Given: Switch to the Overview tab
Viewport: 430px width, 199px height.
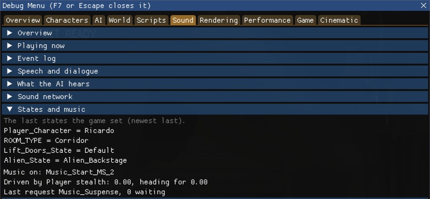Looking at the screenshot, I should pyautogui.click(x=23, y=20).
